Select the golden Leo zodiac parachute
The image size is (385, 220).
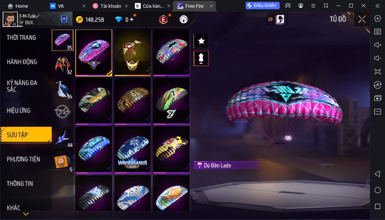tap(133, 101)
